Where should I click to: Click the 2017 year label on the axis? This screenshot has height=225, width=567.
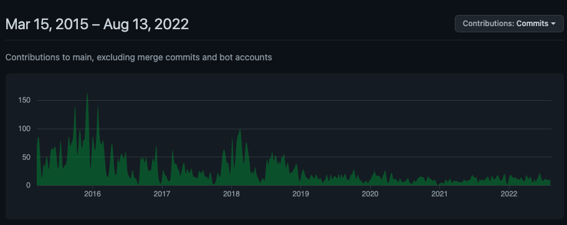pos(162,194)
